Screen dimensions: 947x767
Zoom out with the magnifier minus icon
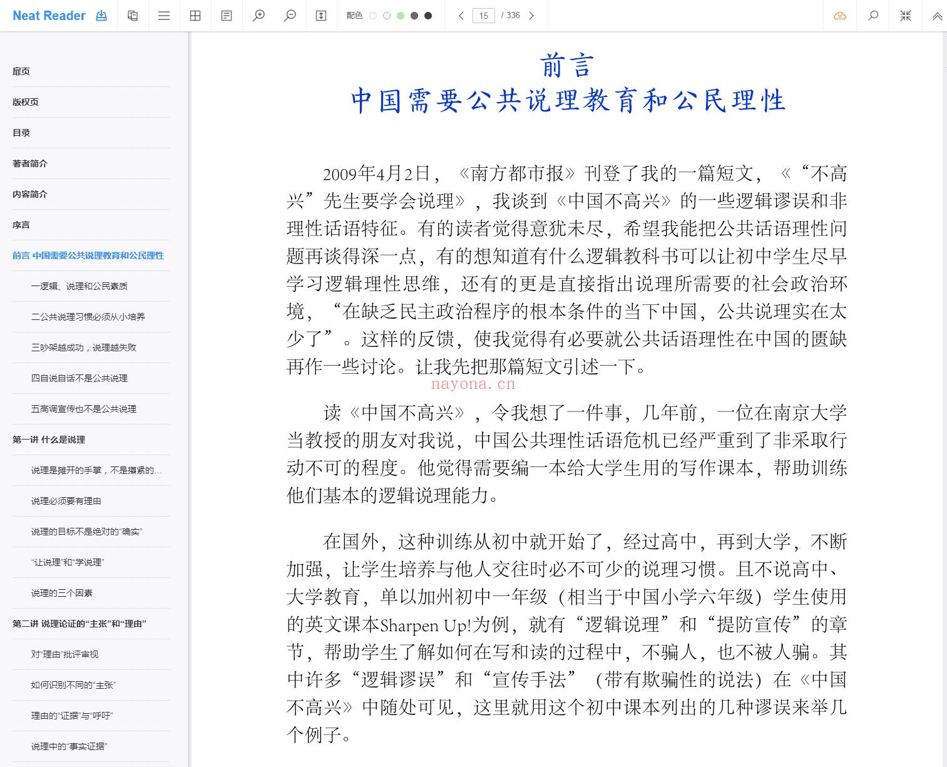[x=290, y=16]
